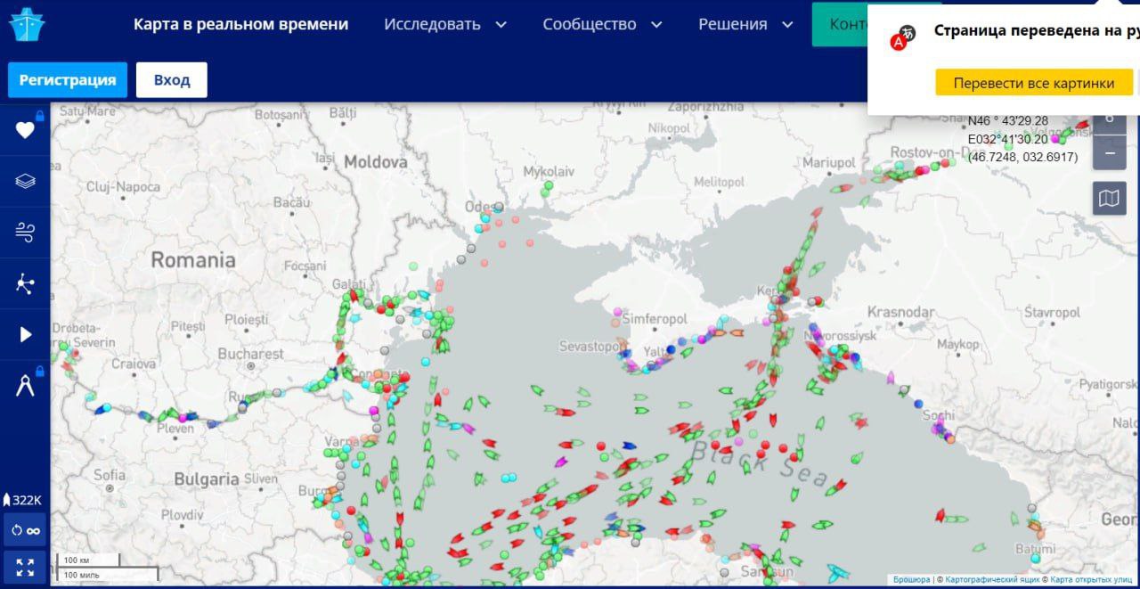Select the compass measuring tool
The width and height of the screenshot is (1140, 589).
[x=25, y=386]
